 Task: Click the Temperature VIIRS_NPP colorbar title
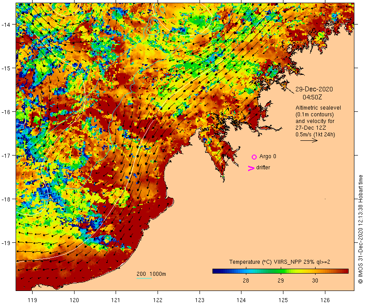pos(280,262)
